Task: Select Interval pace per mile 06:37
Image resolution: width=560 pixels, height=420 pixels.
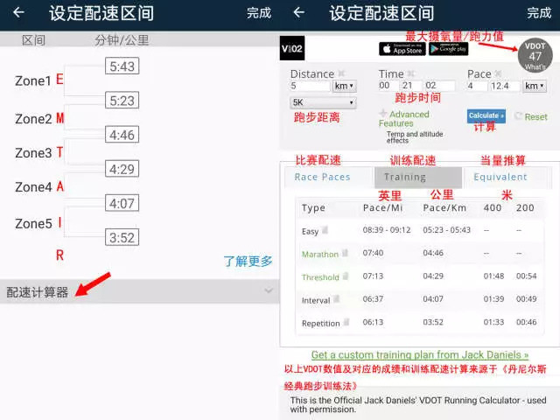Action: click(373, 299)
